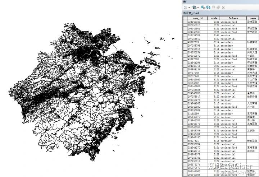Open Select By Attributes tool

click(x=203, y=8)
